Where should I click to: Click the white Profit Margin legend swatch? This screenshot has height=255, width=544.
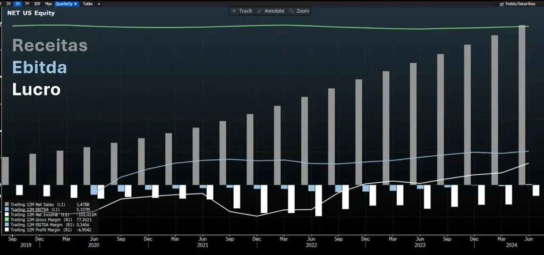coord(7,229)
